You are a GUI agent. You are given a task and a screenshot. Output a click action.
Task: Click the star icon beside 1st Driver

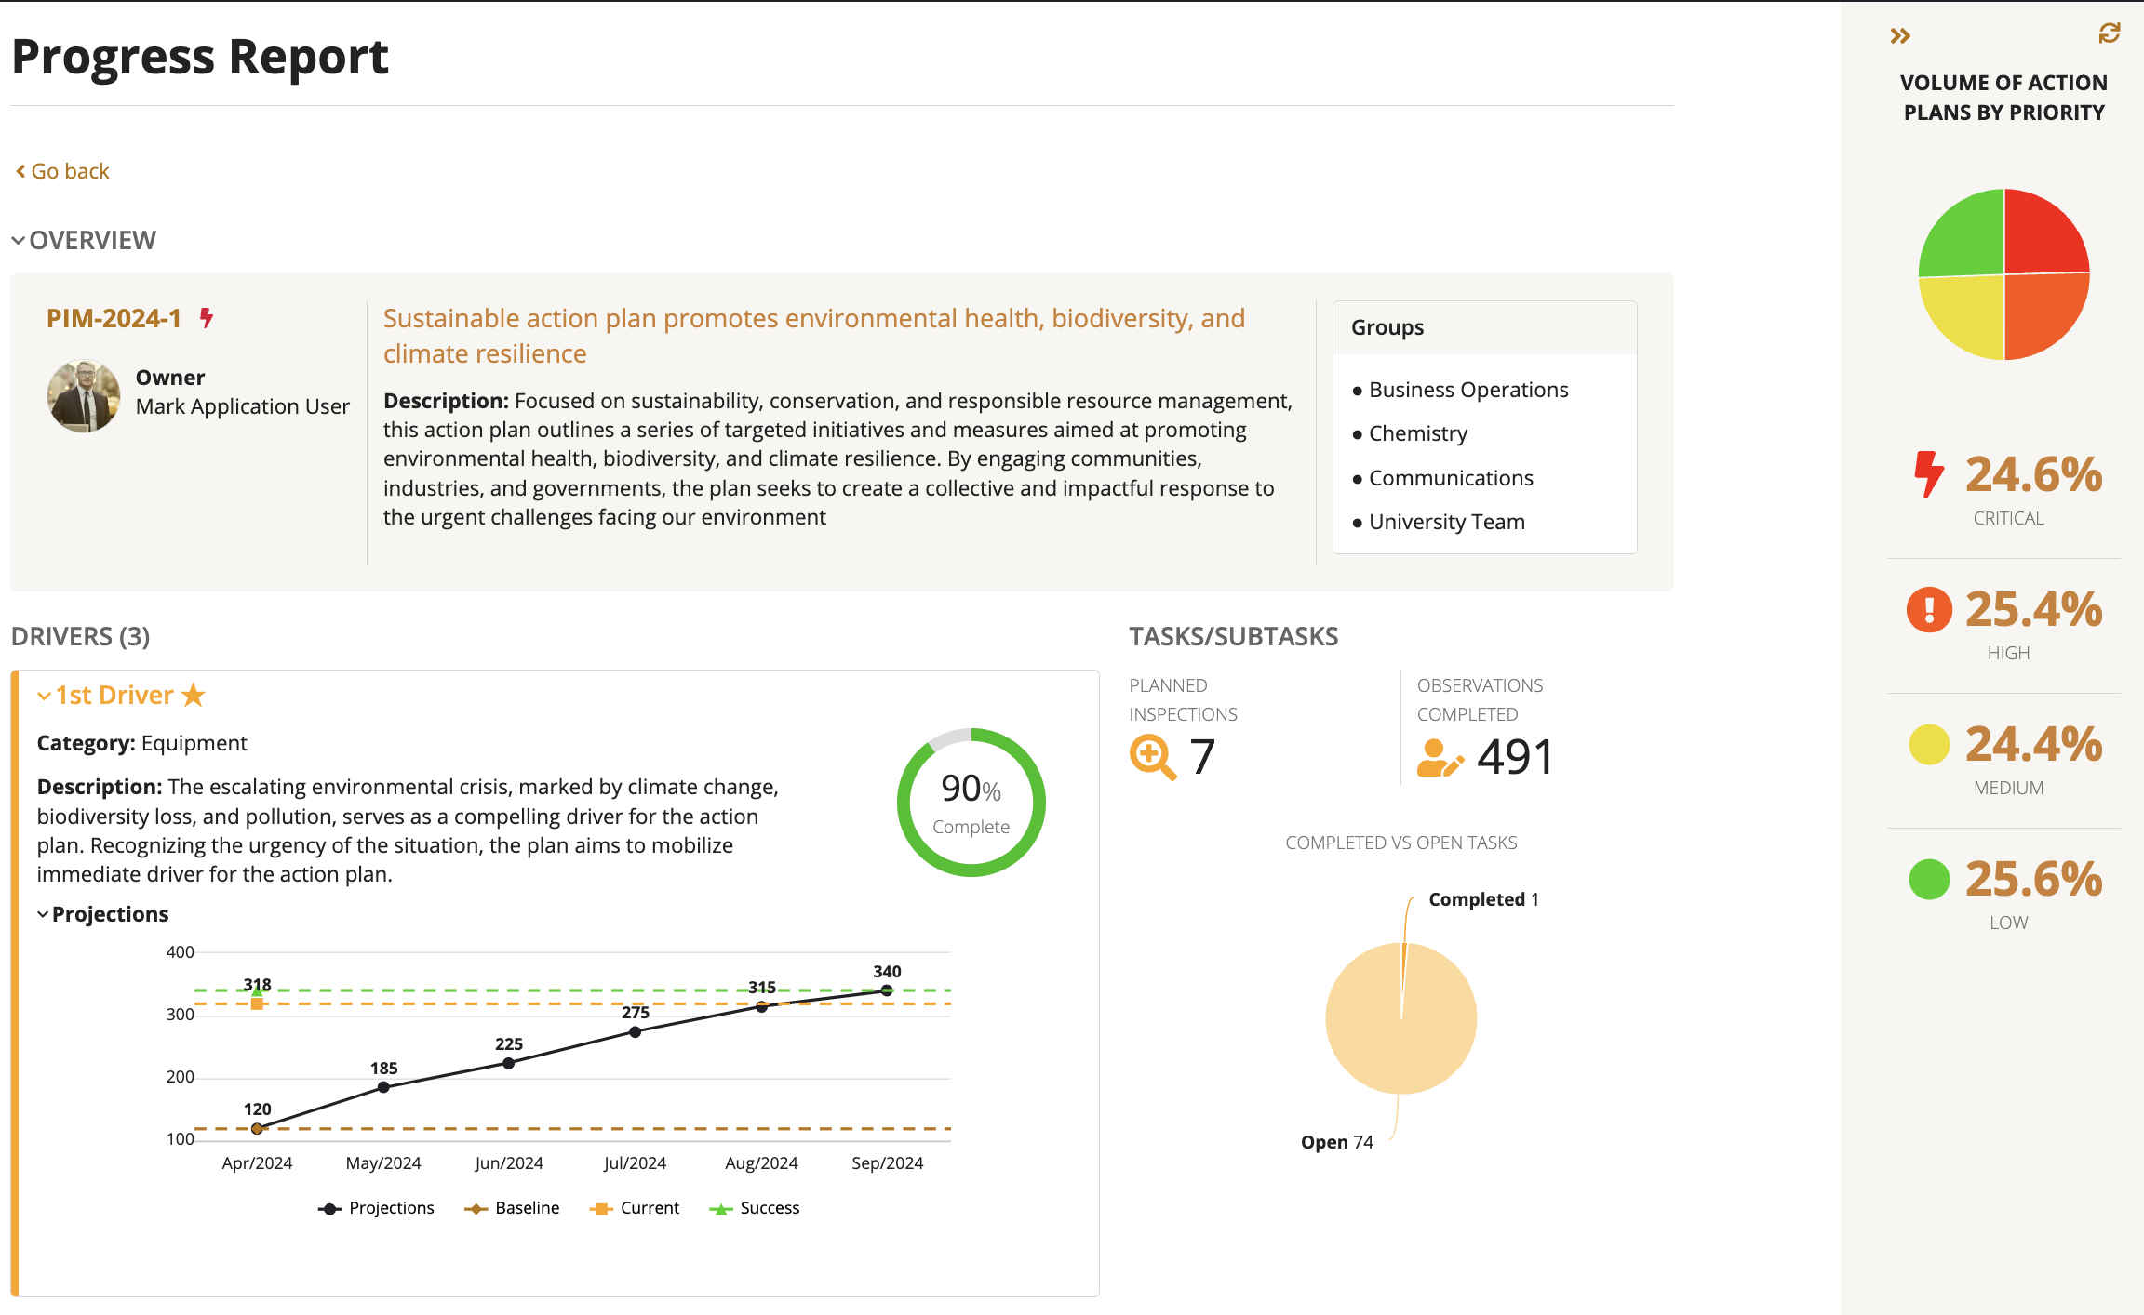pos(193,695)
